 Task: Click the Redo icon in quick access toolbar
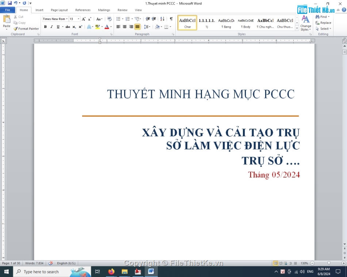click(24, 3)
